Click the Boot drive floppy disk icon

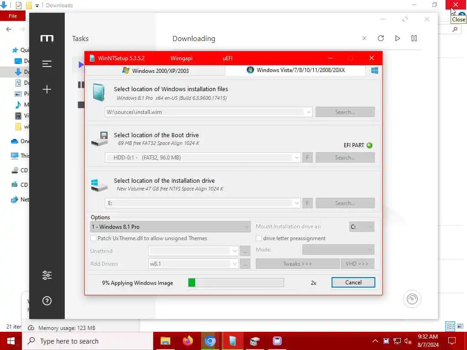coord(100,139)
